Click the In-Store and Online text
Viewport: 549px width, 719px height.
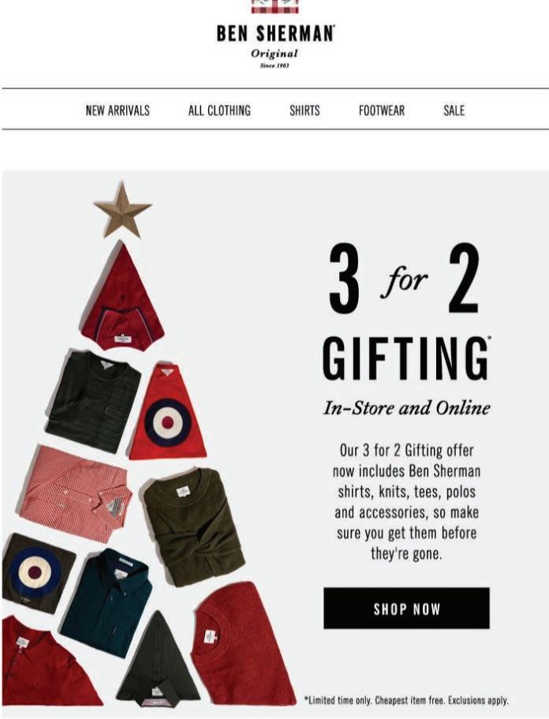click(406, 408)
